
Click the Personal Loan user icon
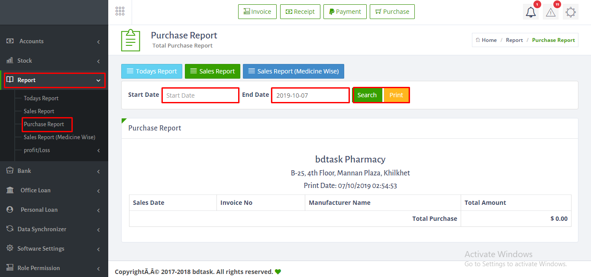10,210
